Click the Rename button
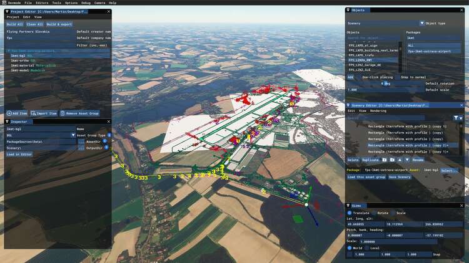Image resolution: width=469 pixels, height=263 pixels. pos(418,160)
